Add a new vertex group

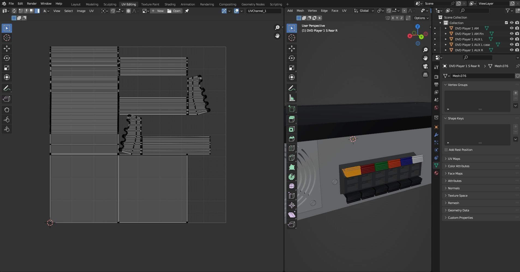tap(516, 93)
